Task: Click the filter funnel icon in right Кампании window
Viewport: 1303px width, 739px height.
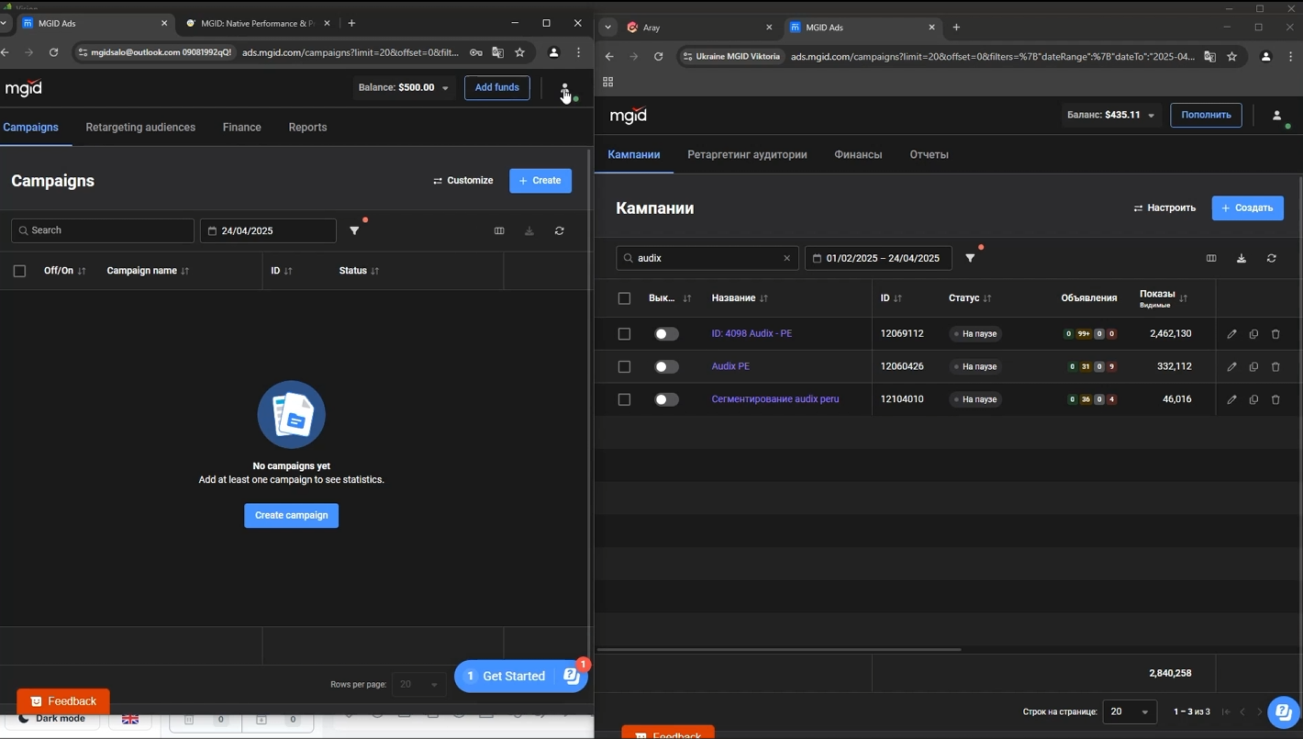Action: coord(970,258)
